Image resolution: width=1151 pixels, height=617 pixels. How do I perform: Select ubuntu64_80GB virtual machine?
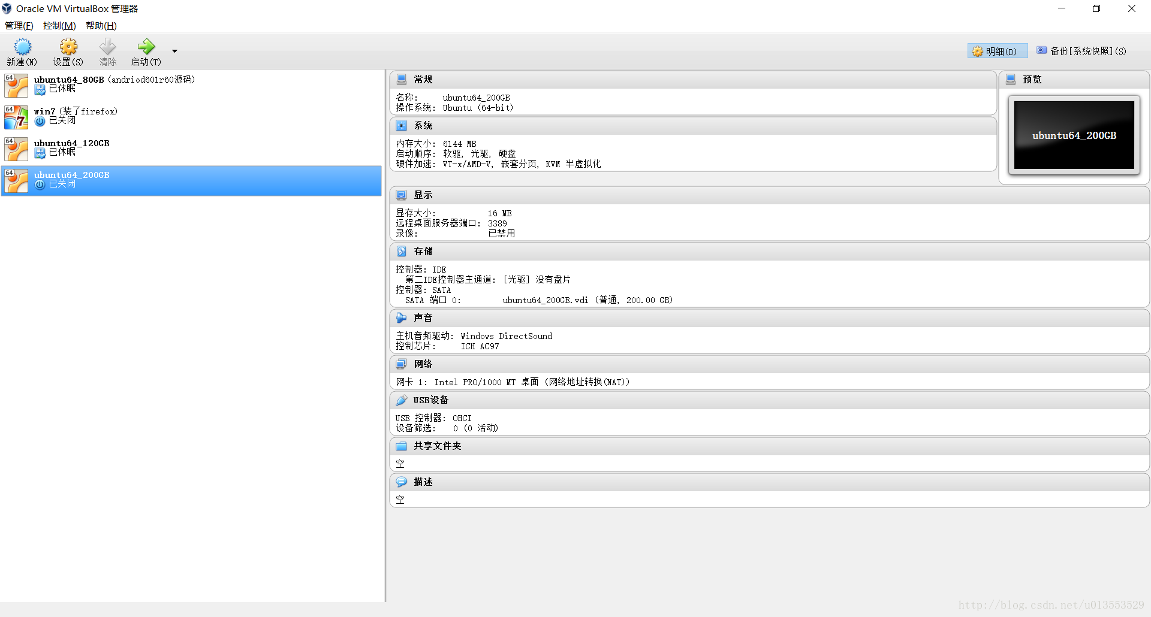[x=191, y=85]
